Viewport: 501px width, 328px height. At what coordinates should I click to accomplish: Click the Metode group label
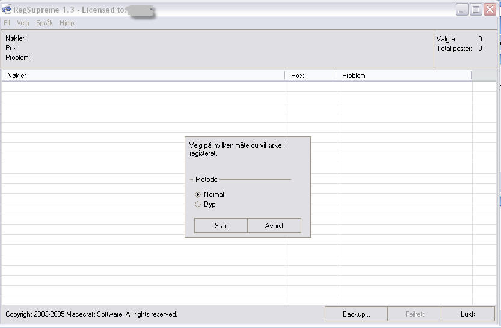[x=206, y=179]
